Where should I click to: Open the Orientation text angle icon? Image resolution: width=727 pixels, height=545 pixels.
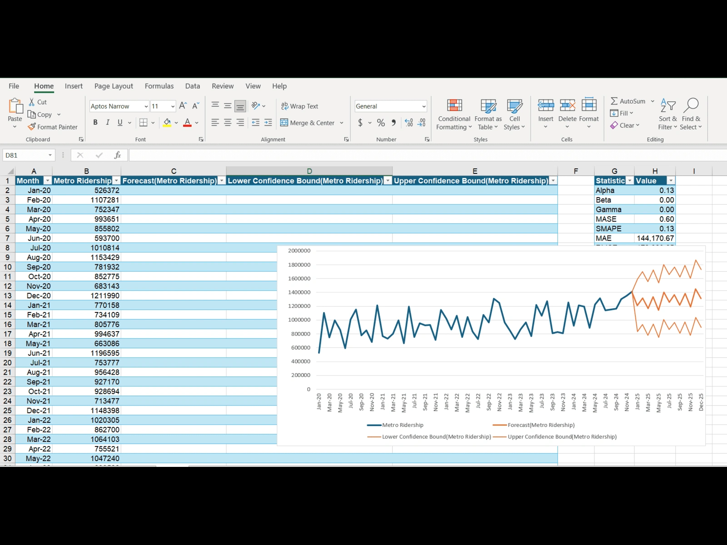point(256,106)
